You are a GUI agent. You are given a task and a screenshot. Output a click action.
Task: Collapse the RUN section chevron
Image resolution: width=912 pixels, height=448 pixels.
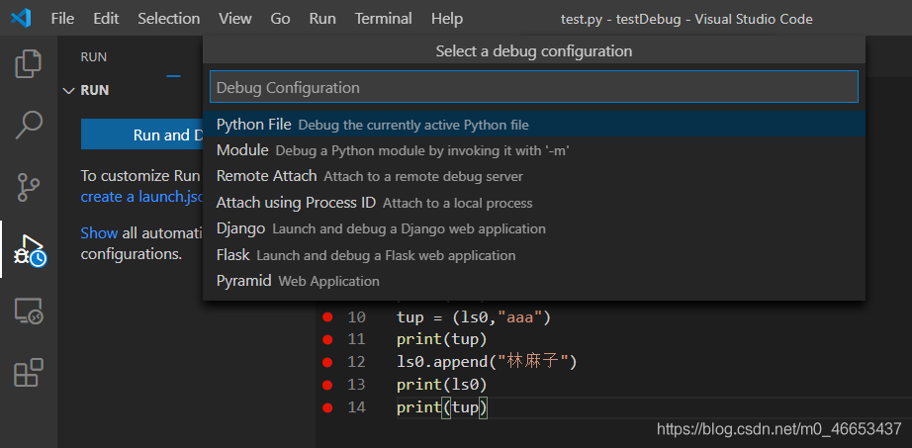point(68,91)
